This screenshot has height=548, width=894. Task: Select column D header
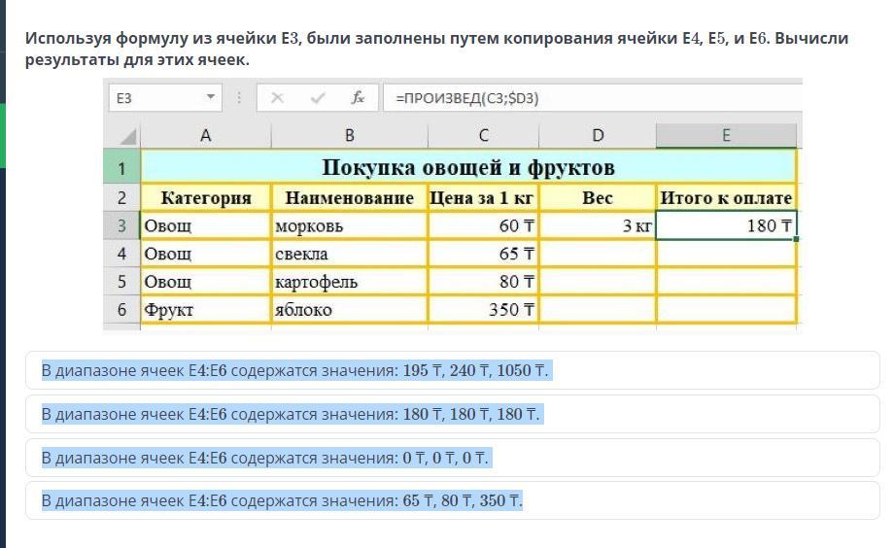point(598,136)
